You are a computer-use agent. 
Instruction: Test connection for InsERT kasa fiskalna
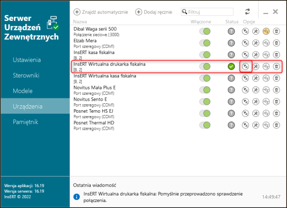[x=245, y=55]
